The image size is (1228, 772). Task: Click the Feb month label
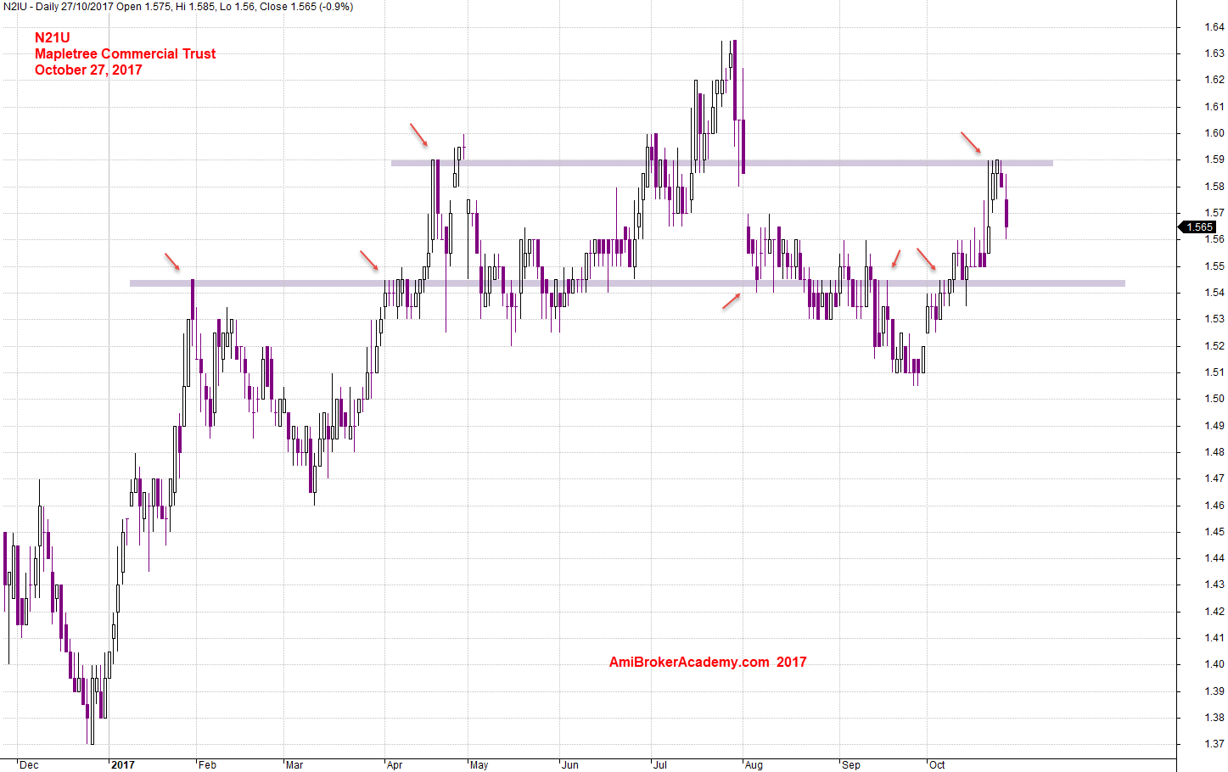[207, 765]
